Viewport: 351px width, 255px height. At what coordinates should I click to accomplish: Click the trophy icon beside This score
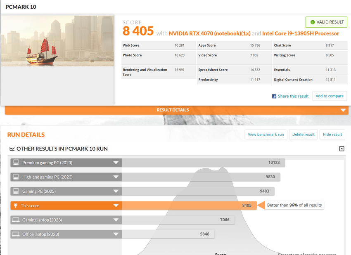16,205
